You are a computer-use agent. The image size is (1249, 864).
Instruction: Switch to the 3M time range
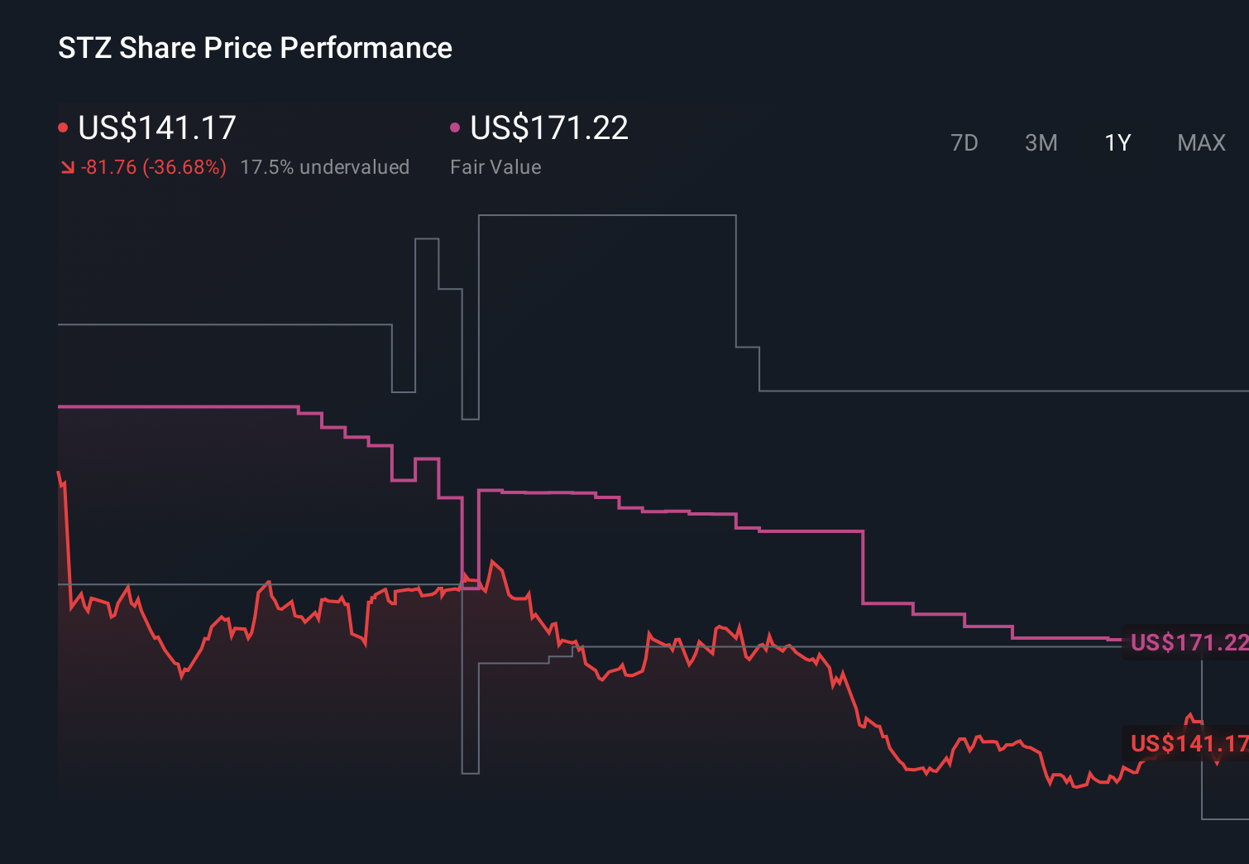point(1041,142)
